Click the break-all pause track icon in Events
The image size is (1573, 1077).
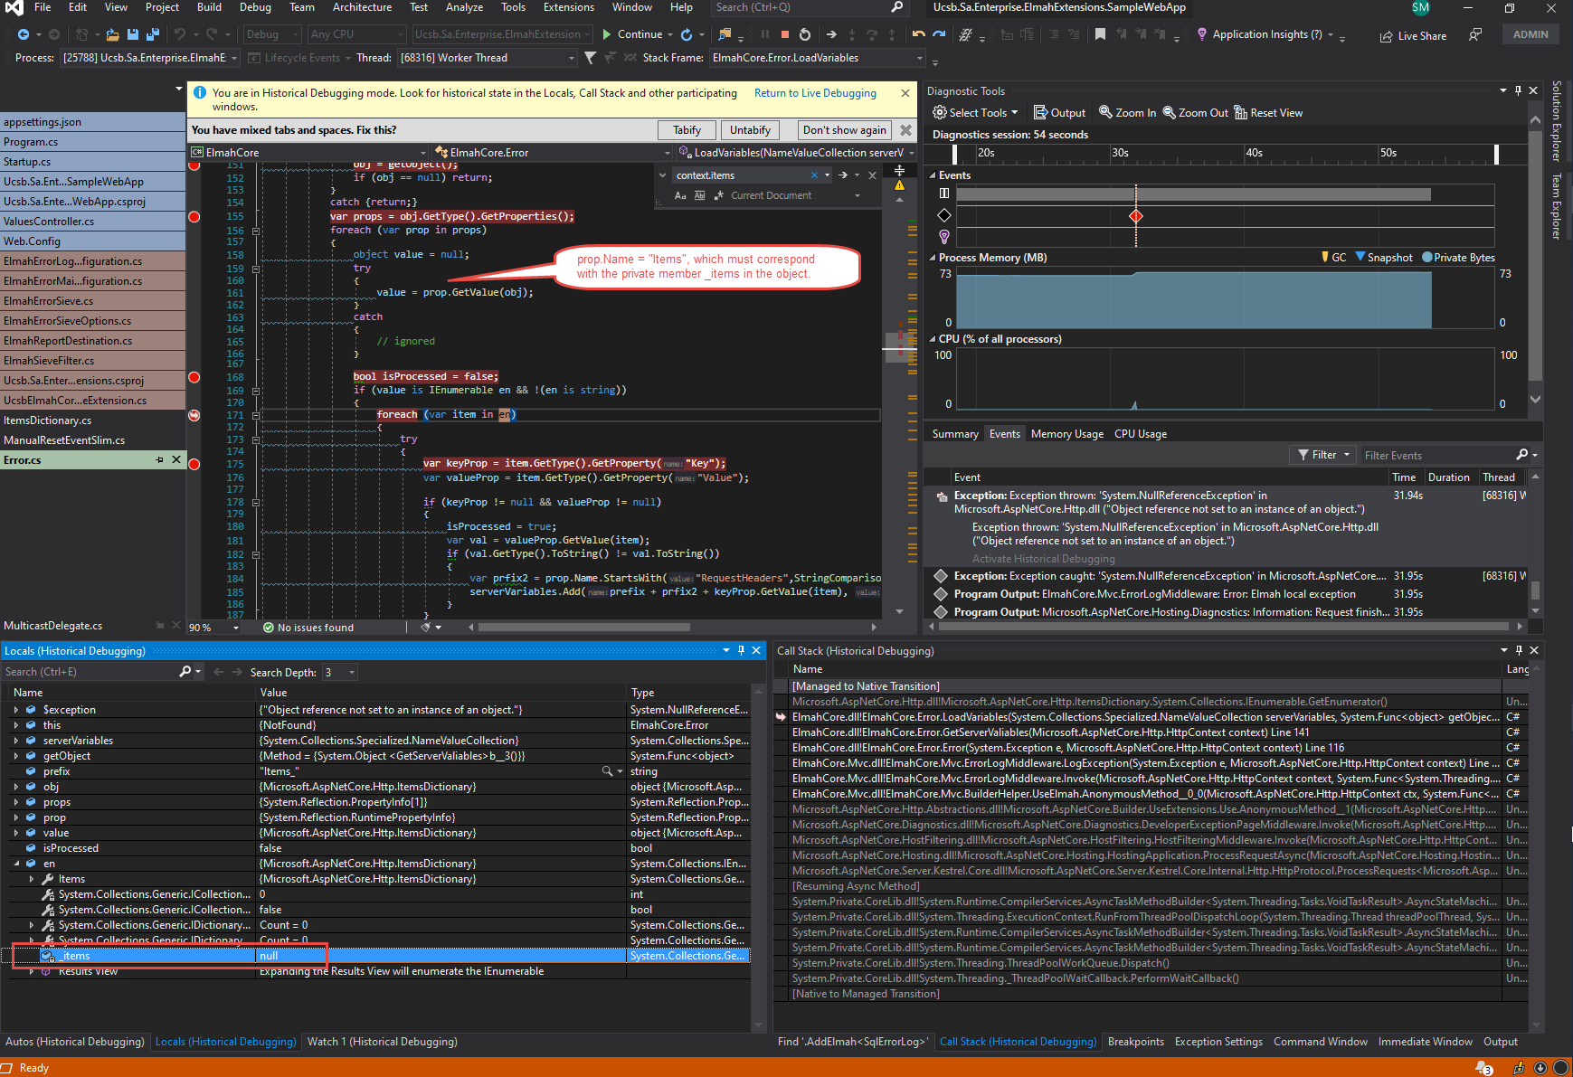click(x=943, y=193)
